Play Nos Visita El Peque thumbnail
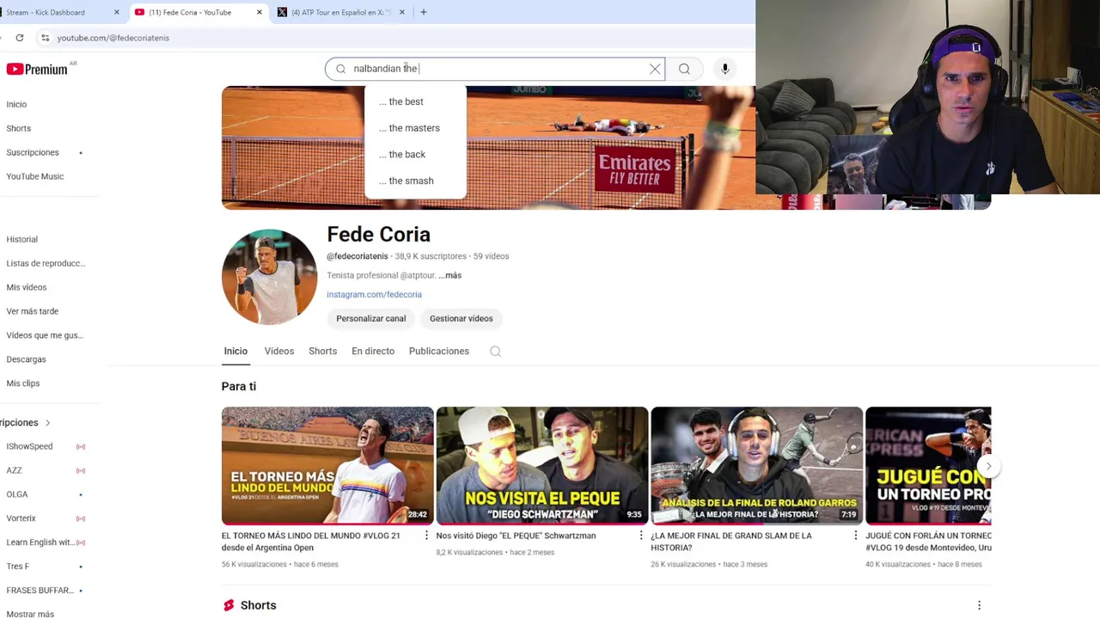 [542, 466]
